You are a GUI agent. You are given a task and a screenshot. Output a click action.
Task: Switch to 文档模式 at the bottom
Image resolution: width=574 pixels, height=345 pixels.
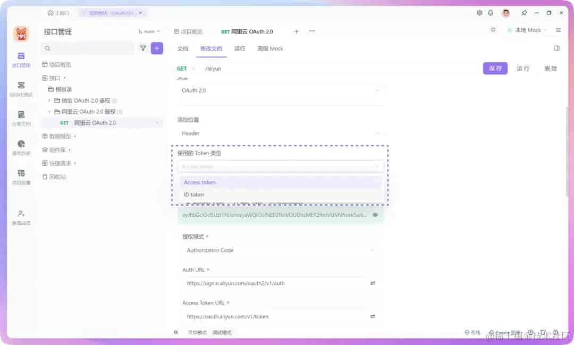point(197,333)
